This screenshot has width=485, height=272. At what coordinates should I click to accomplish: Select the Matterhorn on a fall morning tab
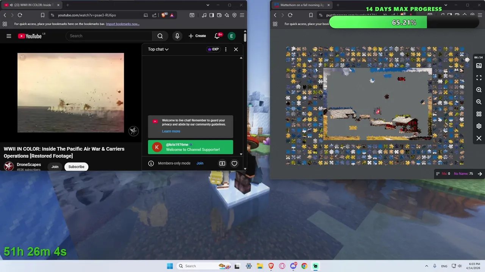[x=302, y=5]
